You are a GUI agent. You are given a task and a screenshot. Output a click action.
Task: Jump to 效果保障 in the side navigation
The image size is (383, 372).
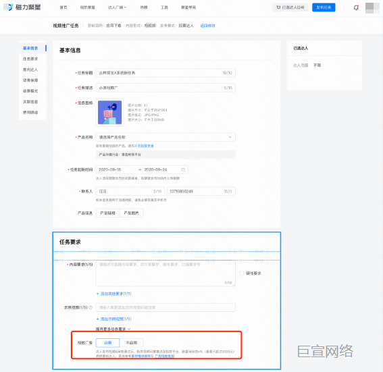tap(30, 80)
